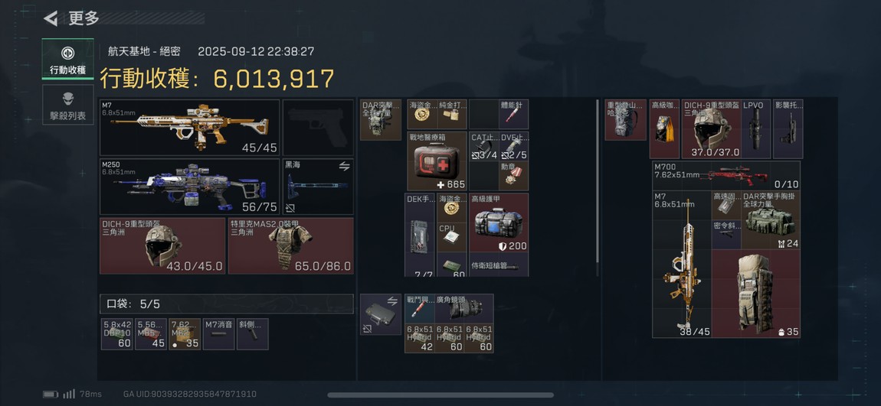This screenshot has width=881, height=406.
Task: Click the DAR突擊手胸掛 chest rig with 24
Action: pyautogui.click(x=771, y=220)
